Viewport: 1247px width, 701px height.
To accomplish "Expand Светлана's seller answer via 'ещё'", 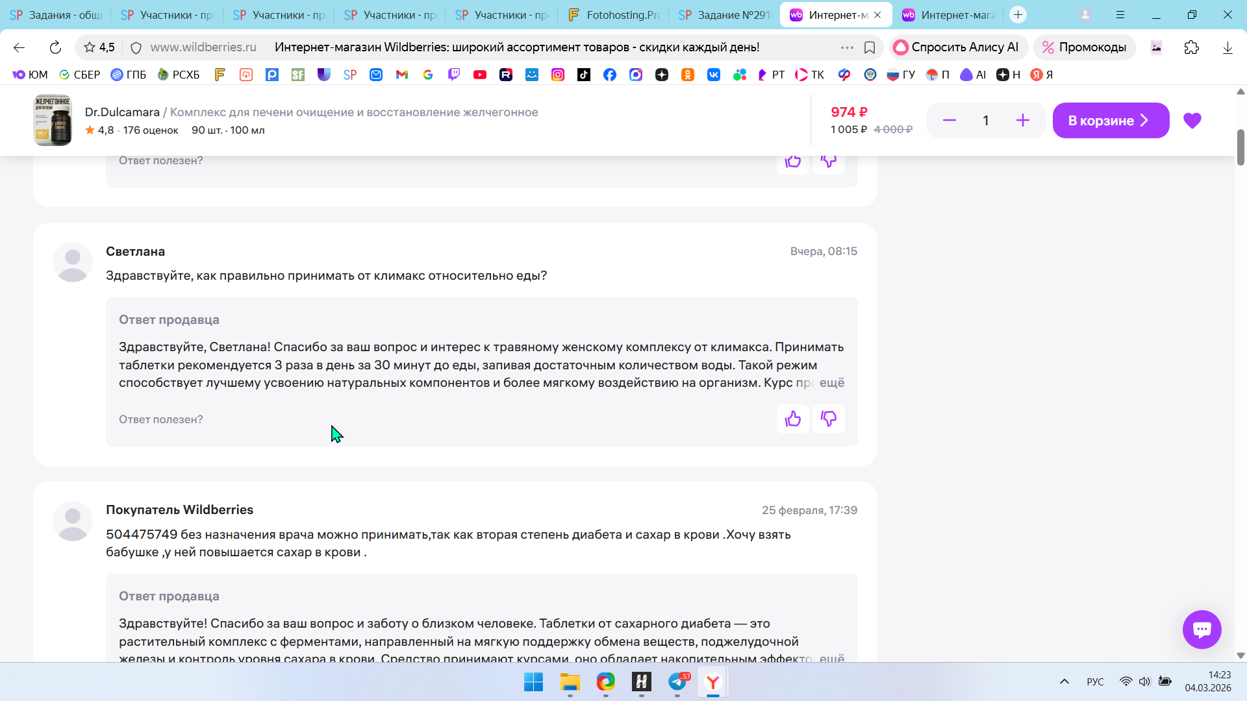I will [831, 383].
